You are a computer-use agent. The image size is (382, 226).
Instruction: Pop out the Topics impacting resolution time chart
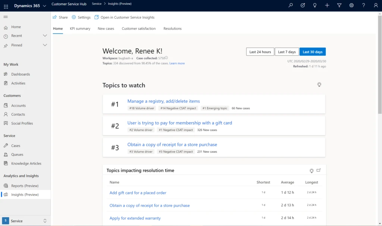click(319, 170)
